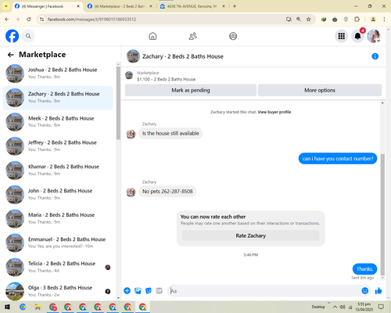Open Jeffrey - 2 Beds 2 Baths House chat

click(x=58, y=146)
